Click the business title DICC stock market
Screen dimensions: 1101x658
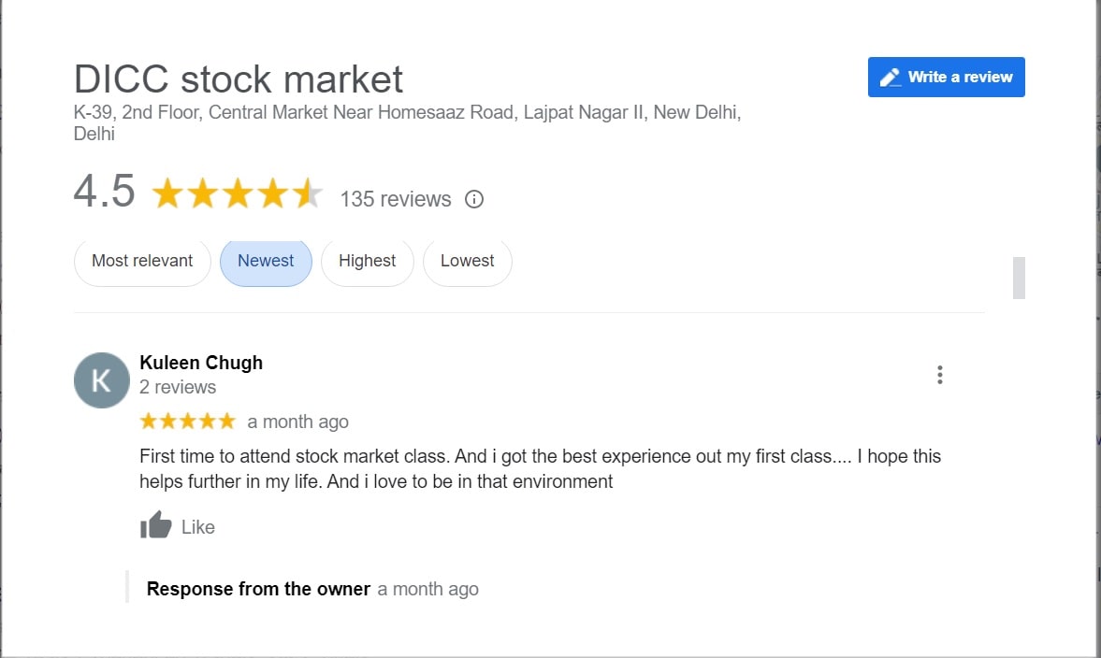pyautogui.click(x=238, y=79)
